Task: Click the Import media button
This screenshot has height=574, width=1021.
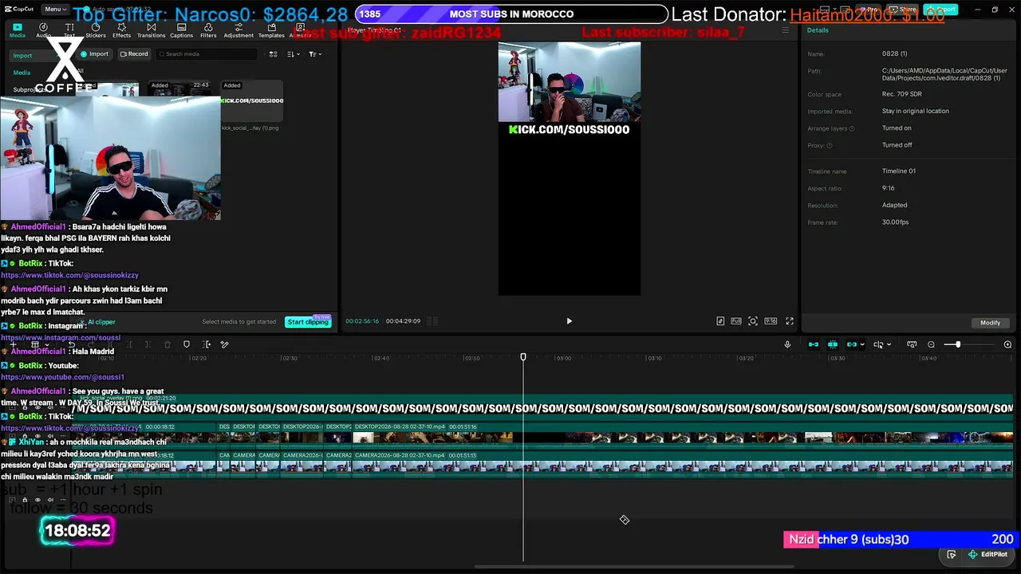Action: (94, 54)
